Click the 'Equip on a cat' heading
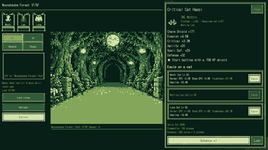 tap(179, 67)
